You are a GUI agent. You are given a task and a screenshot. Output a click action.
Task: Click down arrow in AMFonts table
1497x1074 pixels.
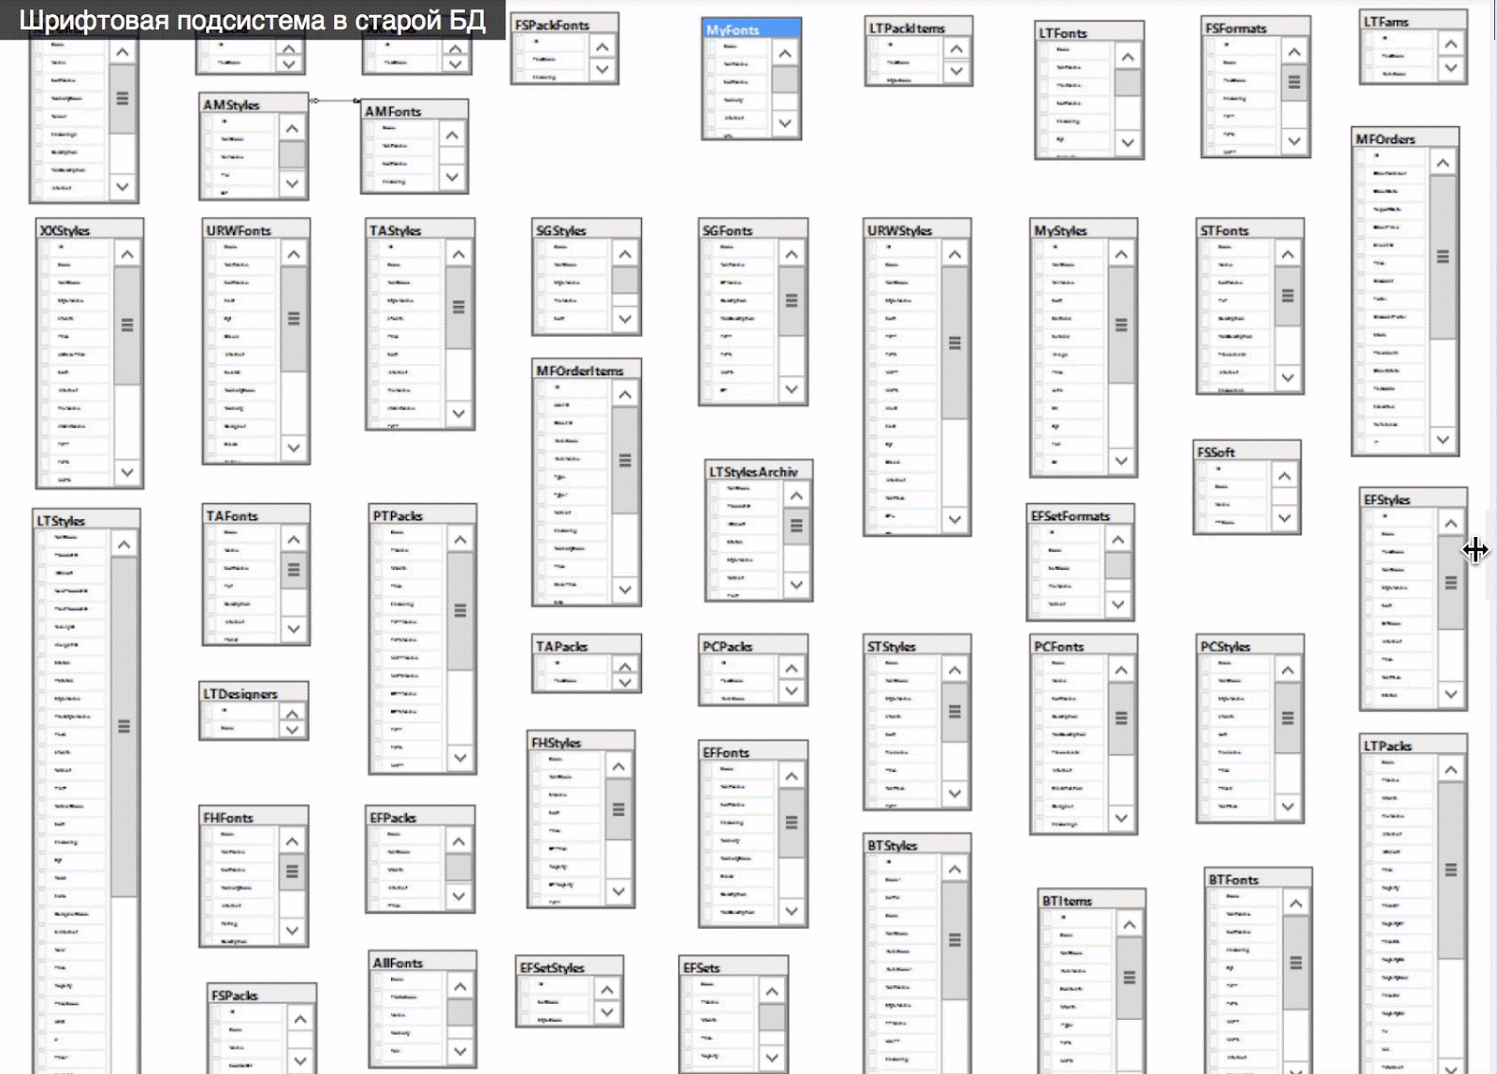[x=452, y=177]
